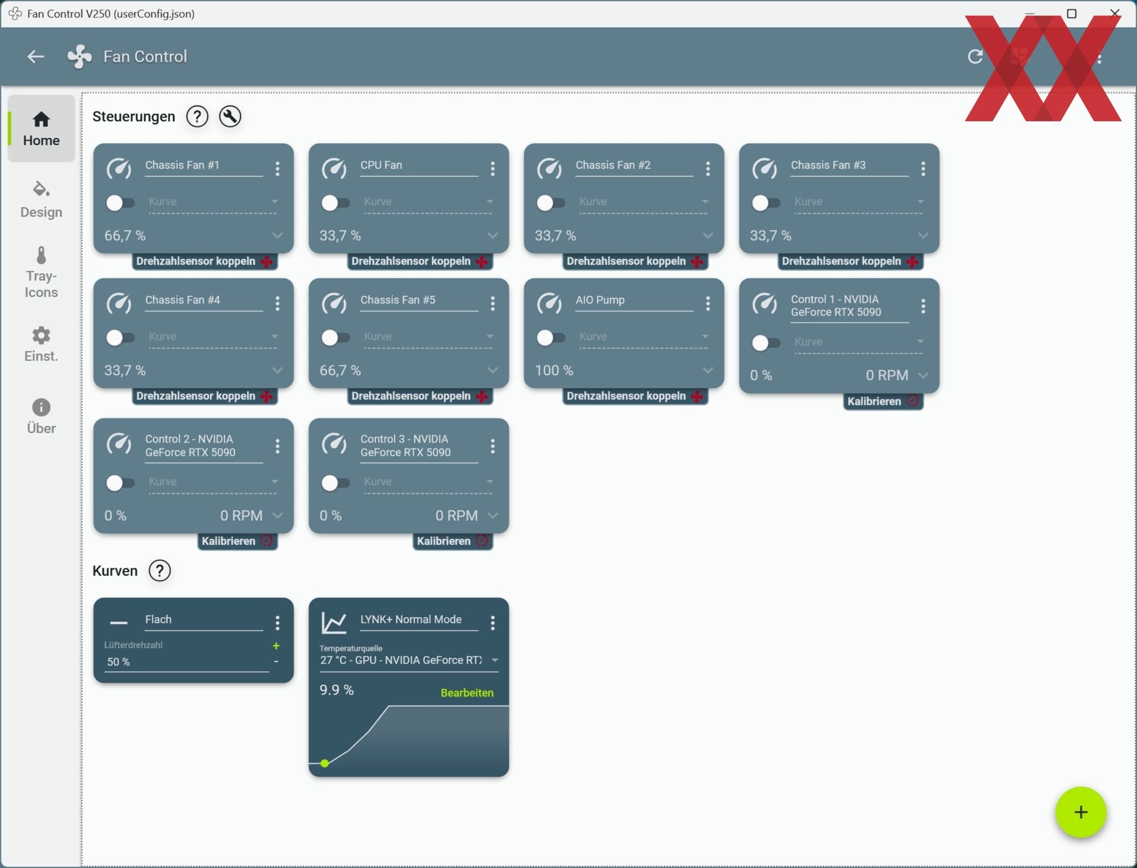Click the green add button
1137x868 pixels.
[x=1080, y=812]
